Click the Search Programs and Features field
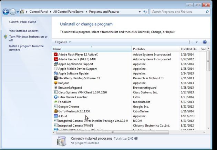The height and width of the screenshot is (150, 217). point(180,12)
